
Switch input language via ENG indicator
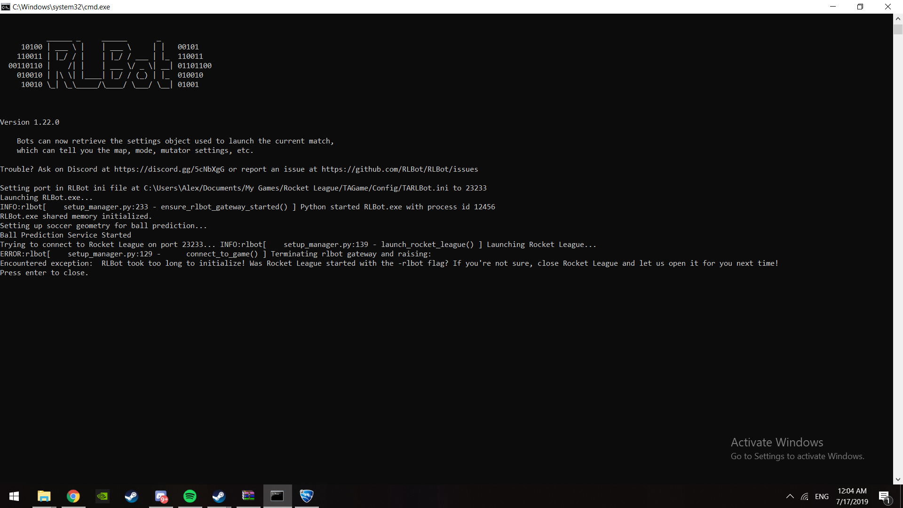[x=822, y=496]
